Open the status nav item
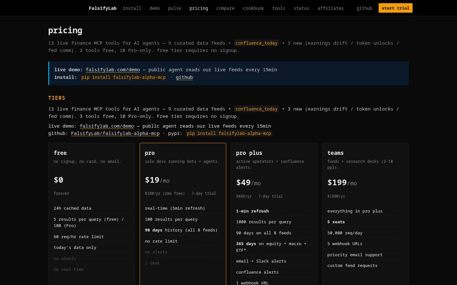The width and height of the screenshot is (457, 285). click(x=301, y=8)
